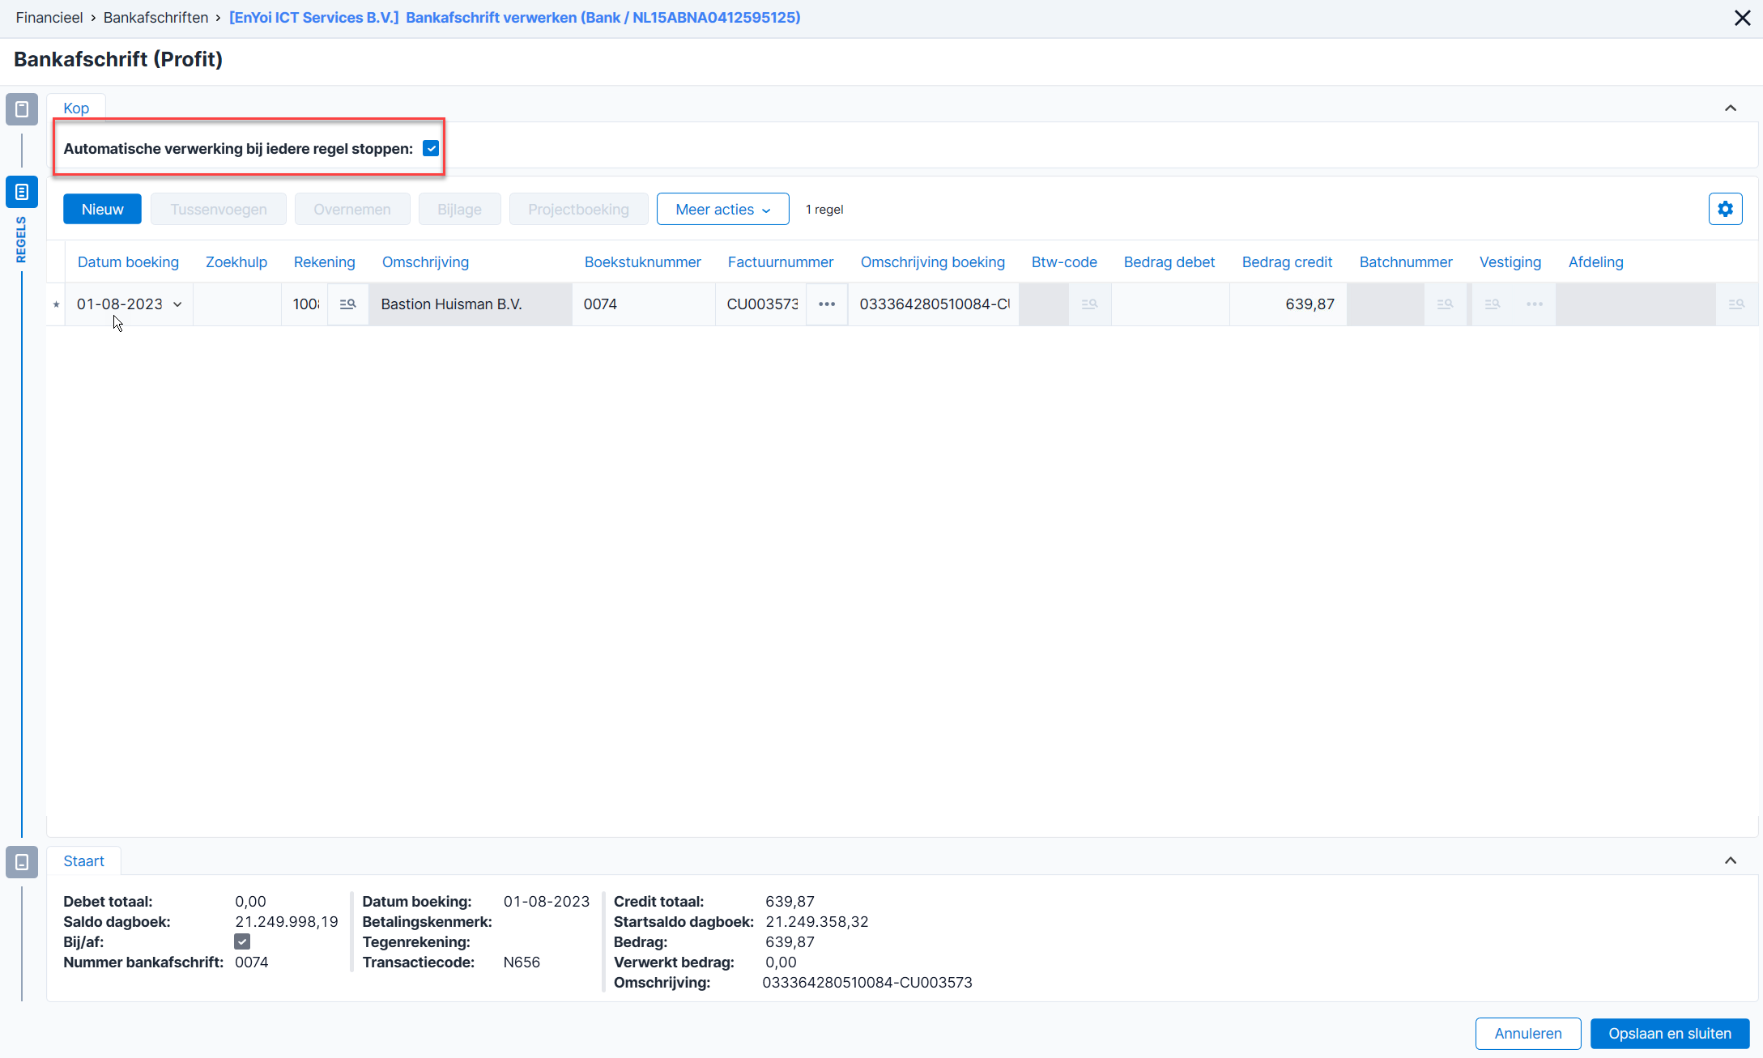
Task: Open the Meer acties dropdown
Action: click(x=722, y=209)
